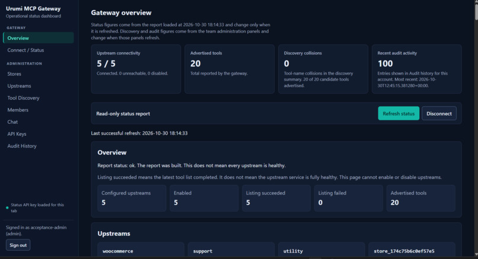Click the green status API key dot
This screenshot has height=259, width=478.
pyautogui.click(x=7, y=208)
